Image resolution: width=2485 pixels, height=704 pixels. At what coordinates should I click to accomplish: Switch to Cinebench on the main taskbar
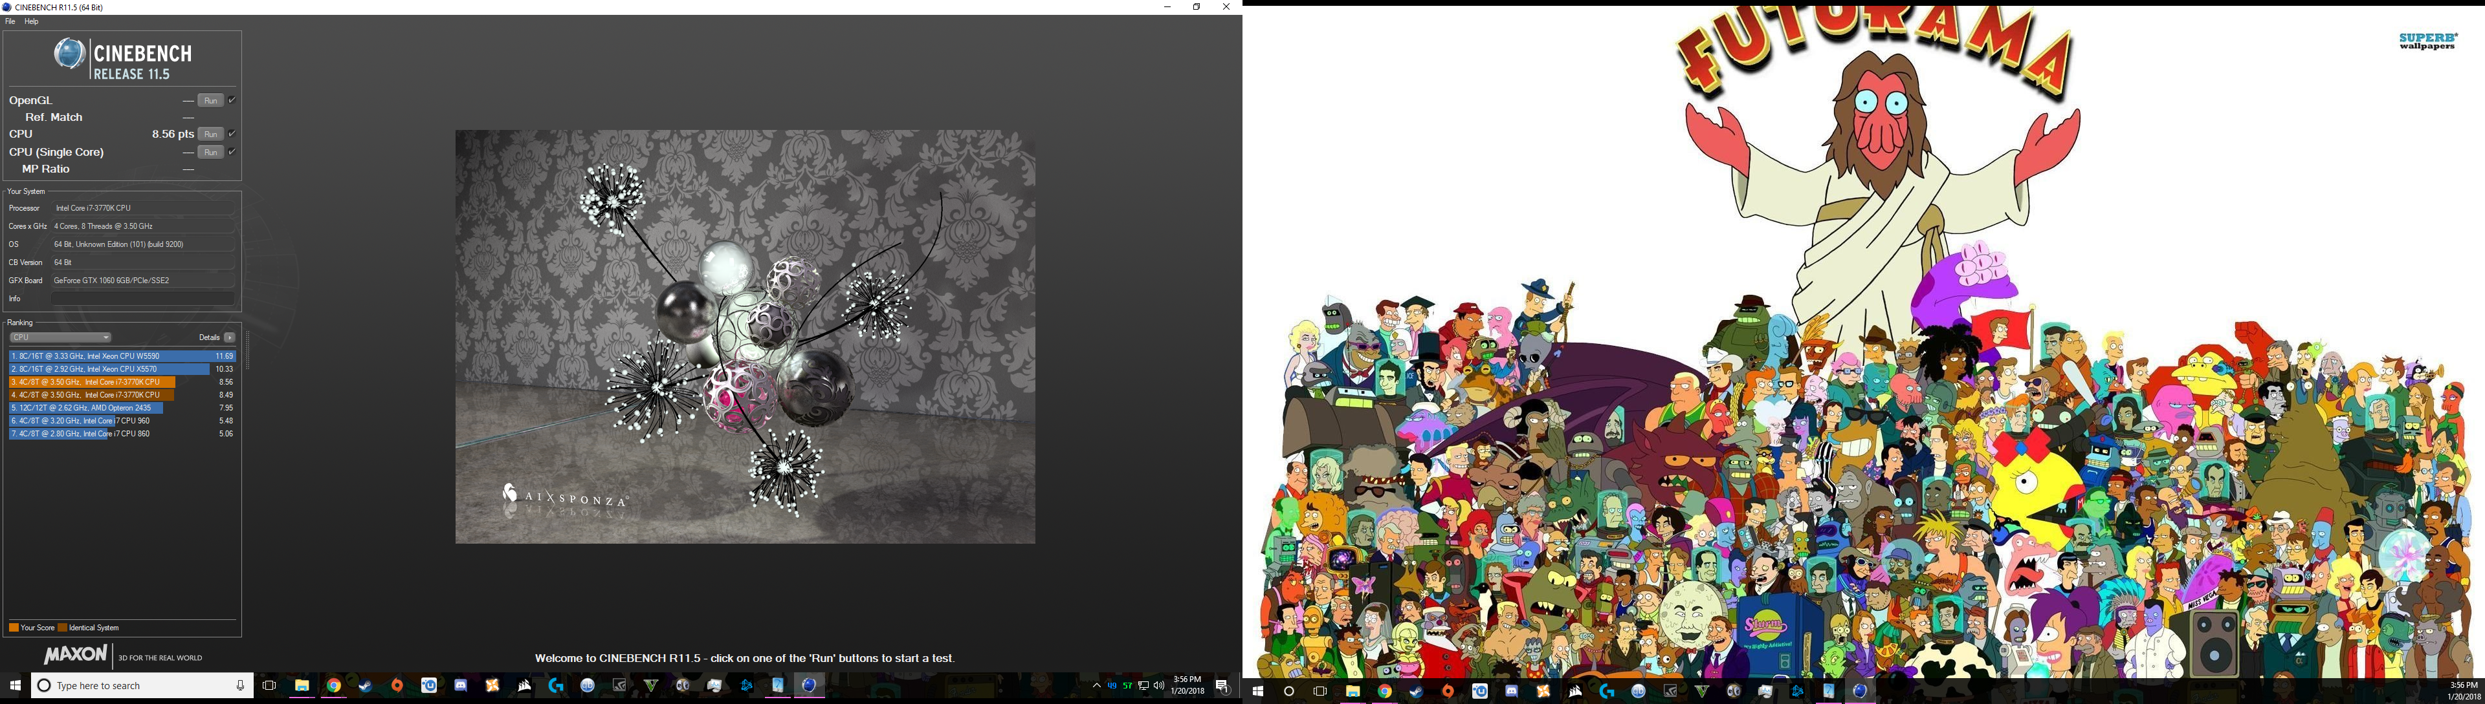pos(810,686)
